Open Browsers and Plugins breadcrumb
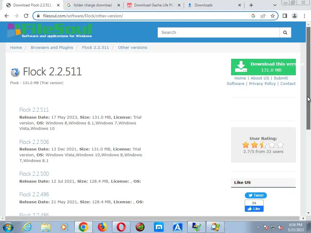 tap(52, 48)
